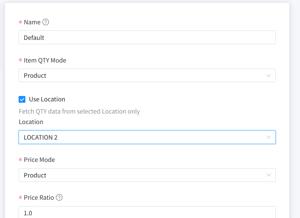Image resolution: width=300 pixels, height=218 pixels.
Task: Click the help icon beside Price Ratio
Action: coord(59,198)
